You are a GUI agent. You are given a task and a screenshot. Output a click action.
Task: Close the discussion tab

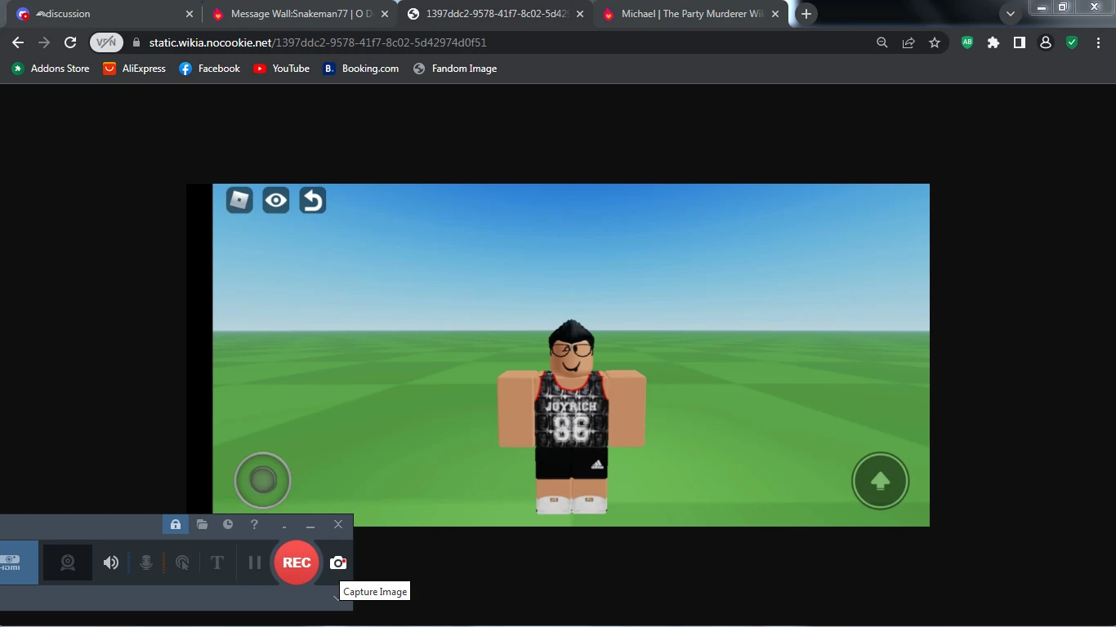tap(190, 14)
